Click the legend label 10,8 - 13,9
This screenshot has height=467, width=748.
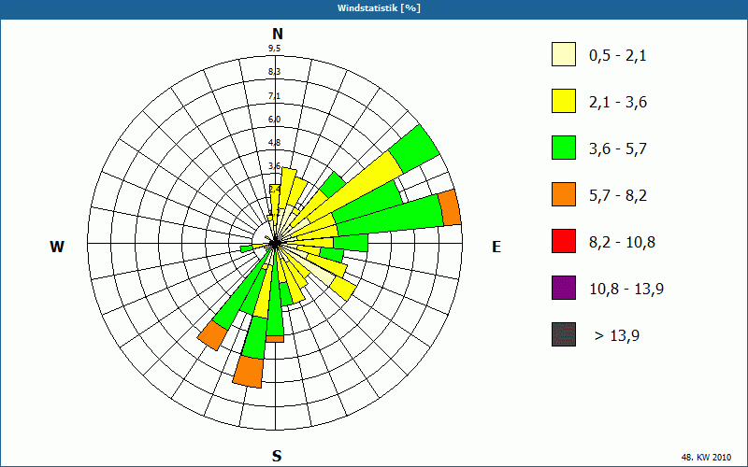pyautogui.click(x=626, y=290)
